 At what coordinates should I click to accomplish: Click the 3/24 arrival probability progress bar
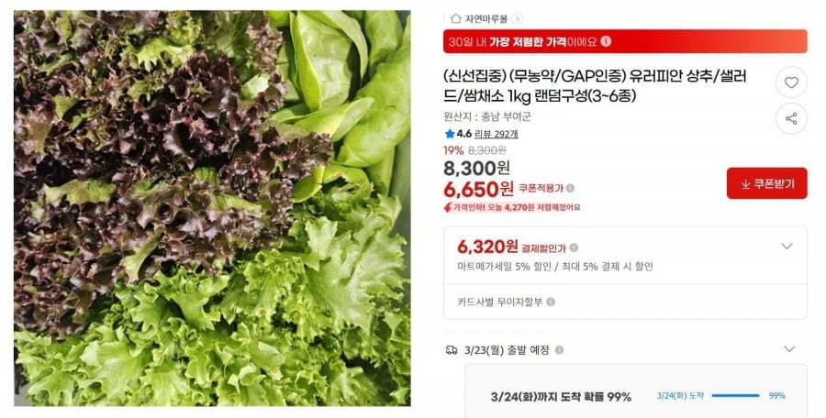click(735, 396)
